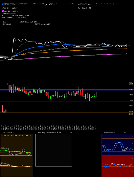Click the white 50 Day EMA legend swatch
Viewport: 134px width, 177px height.
click(x=3, y=8)
